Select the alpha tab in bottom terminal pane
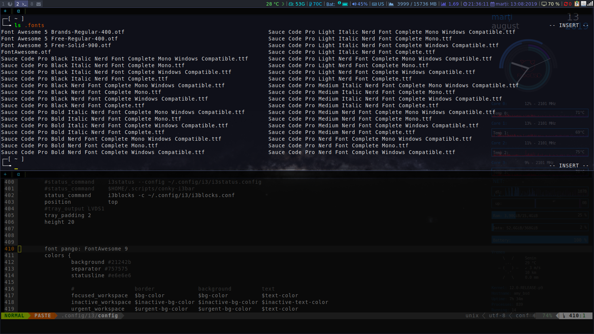This screenshot has height=334, width=594. (x=18, y=174)
